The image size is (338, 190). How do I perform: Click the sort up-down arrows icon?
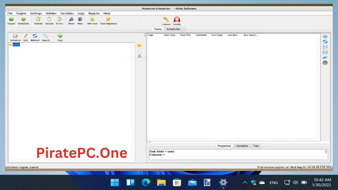click(325, 47)
